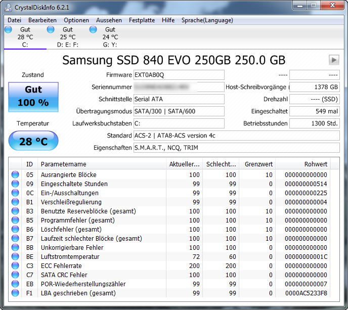The height and width of the screenshot is (310, 348).
Task: Click the Firmware value field EXT0AB0Q
Action: click(179, 75)
